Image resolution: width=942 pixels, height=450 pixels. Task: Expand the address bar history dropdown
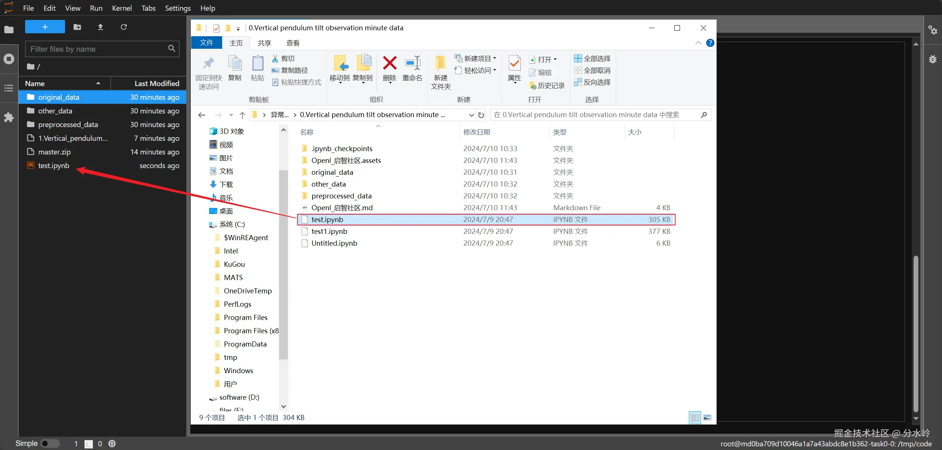coord(471,115)
